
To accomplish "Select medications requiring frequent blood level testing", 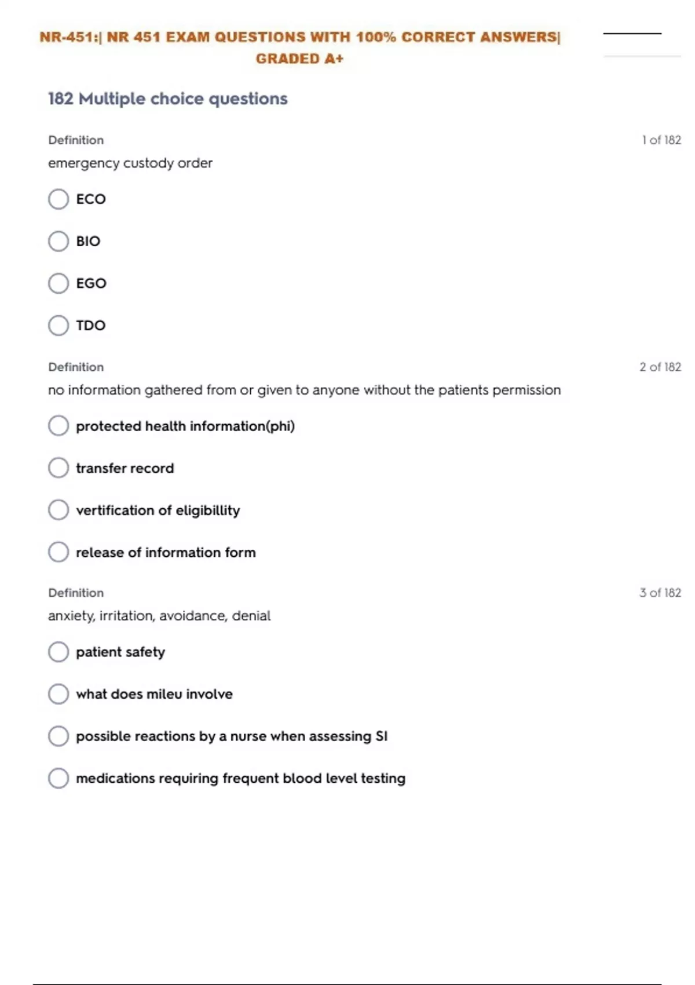I will [58, 778].
